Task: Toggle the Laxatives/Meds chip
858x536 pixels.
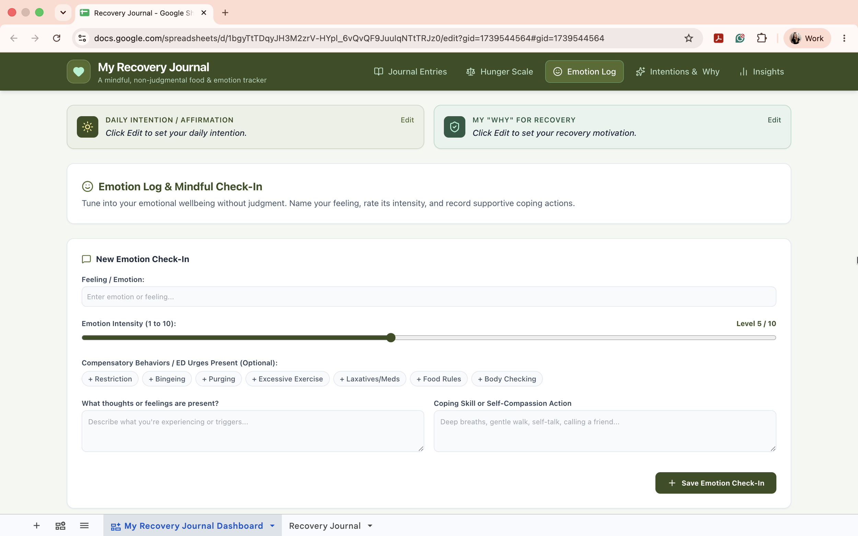Action: pyautogui.click(x=370, y=379)
